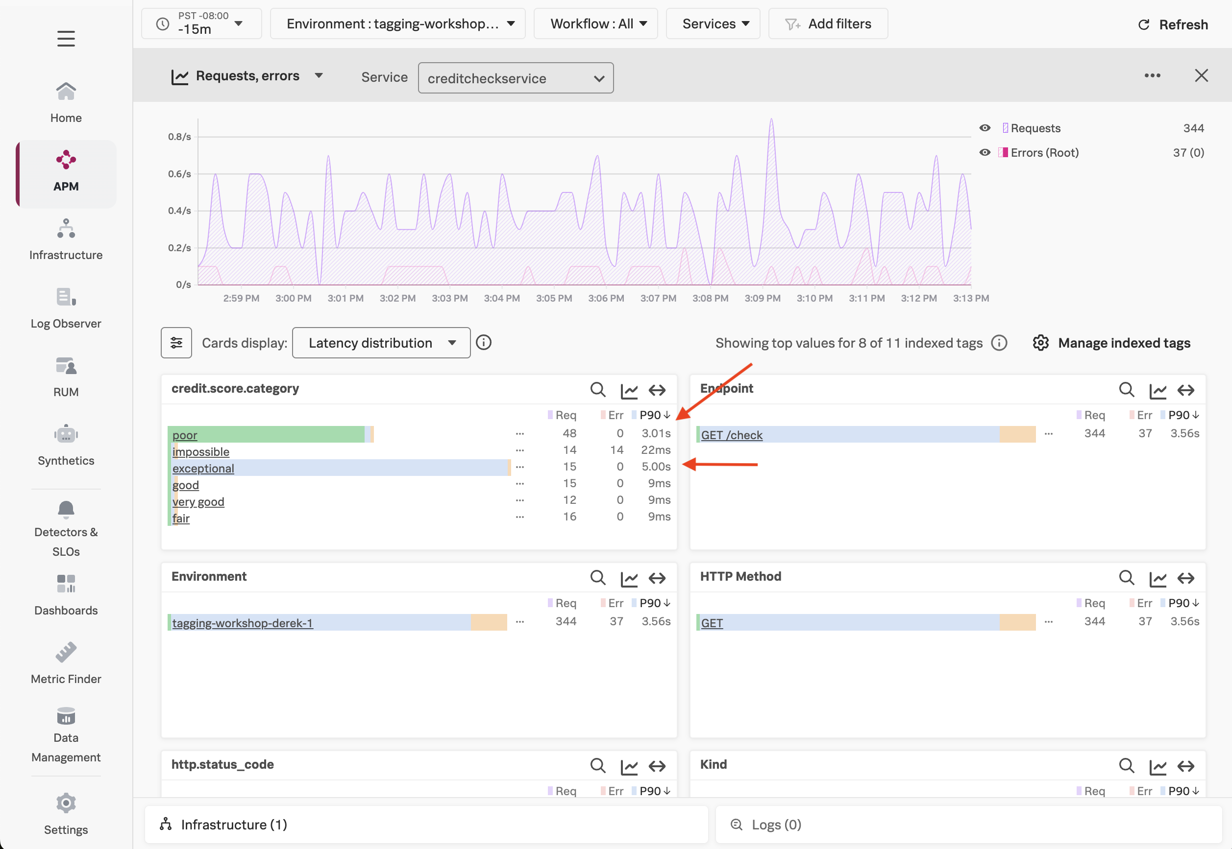Open the compare arrows on the Environment card
Image resolution: width=1232 pixels, height=849 pixels.
(658, 578)
